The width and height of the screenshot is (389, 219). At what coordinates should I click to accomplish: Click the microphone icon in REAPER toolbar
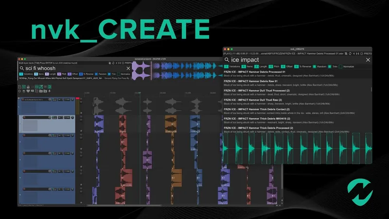point(50,91)
